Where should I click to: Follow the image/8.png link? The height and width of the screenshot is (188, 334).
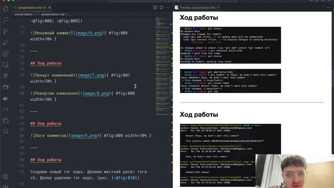point(96,93)
